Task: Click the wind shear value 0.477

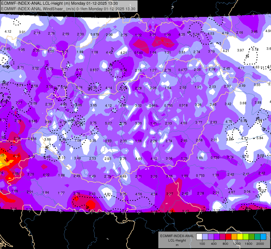Action: 182,70
